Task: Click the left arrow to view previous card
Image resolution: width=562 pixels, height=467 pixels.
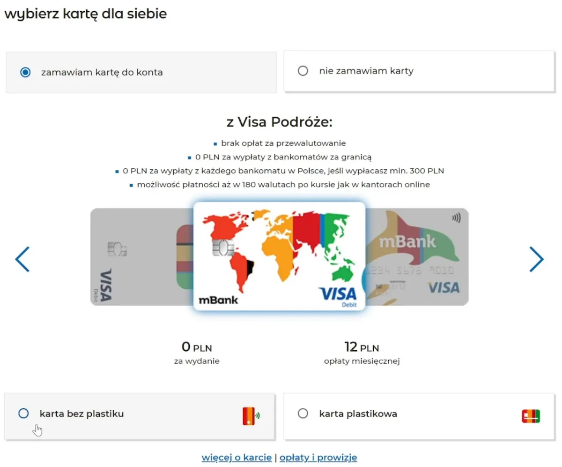Action: [22, 259]
